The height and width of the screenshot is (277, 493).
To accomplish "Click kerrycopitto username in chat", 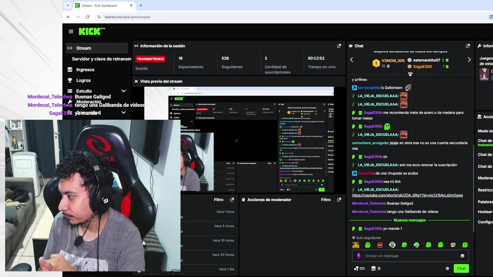I will point(368,88).
